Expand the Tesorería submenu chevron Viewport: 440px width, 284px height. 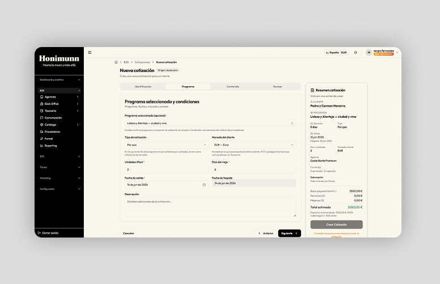point(78,111)
